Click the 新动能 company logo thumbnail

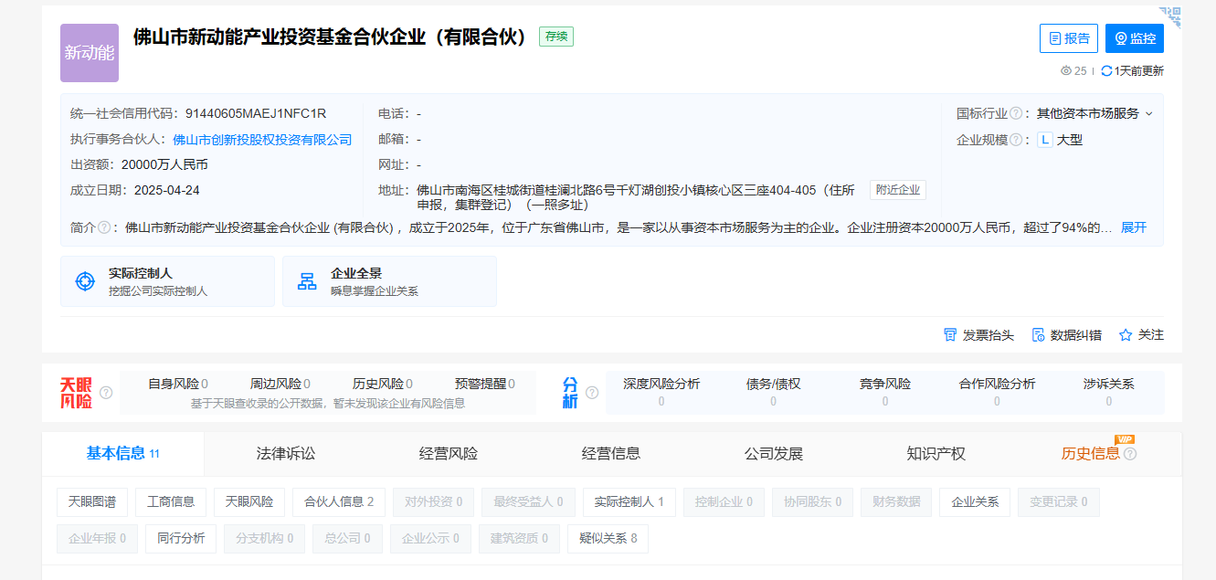point(90,53)
